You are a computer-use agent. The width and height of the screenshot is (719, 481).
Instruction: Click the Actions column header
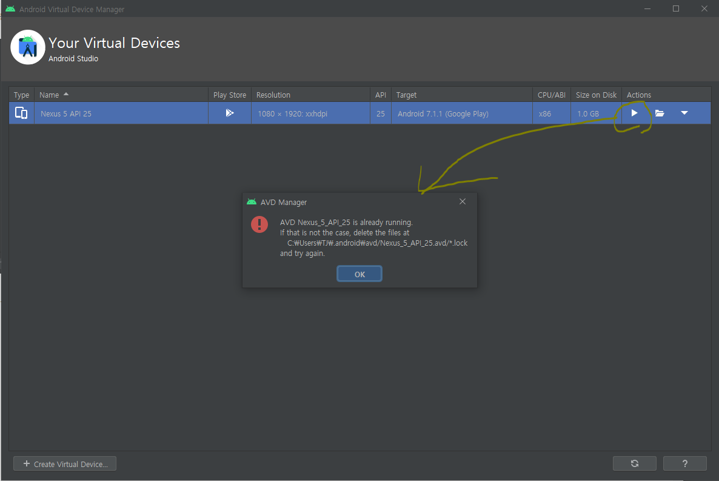coord(666,95)
